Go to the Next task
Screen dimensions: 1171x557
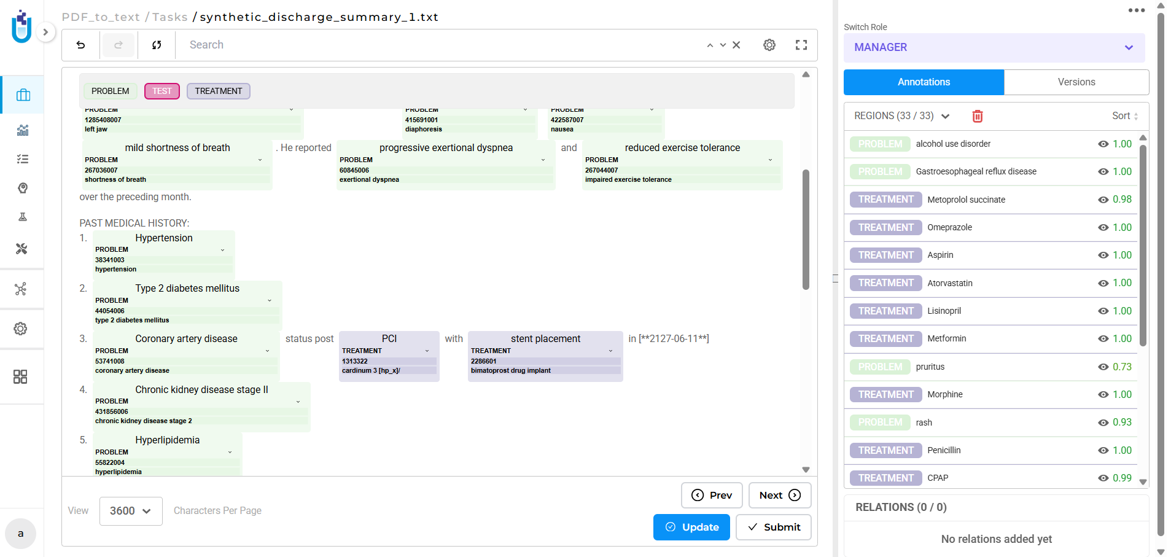coord(779,495)
